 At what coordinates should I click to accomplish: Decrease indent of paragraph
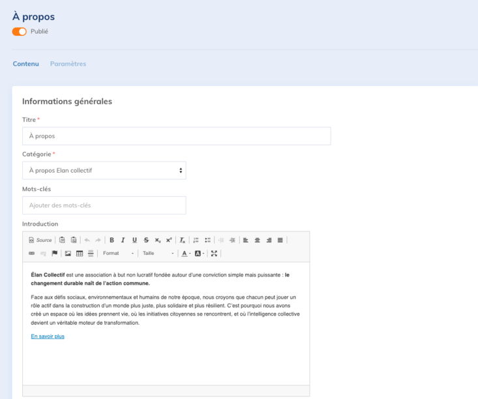(221, 240)
